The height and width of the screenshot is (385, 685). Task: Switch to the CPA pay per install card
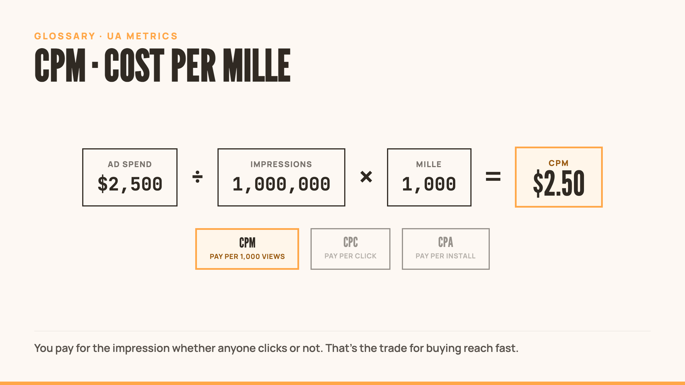[446, 249]
